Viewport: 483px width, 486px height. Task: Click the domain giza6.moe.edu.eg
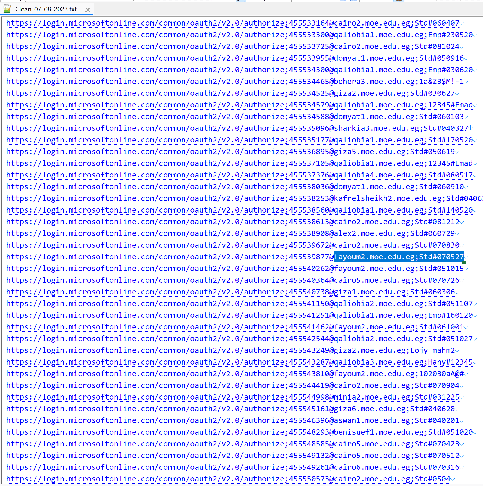370,409
